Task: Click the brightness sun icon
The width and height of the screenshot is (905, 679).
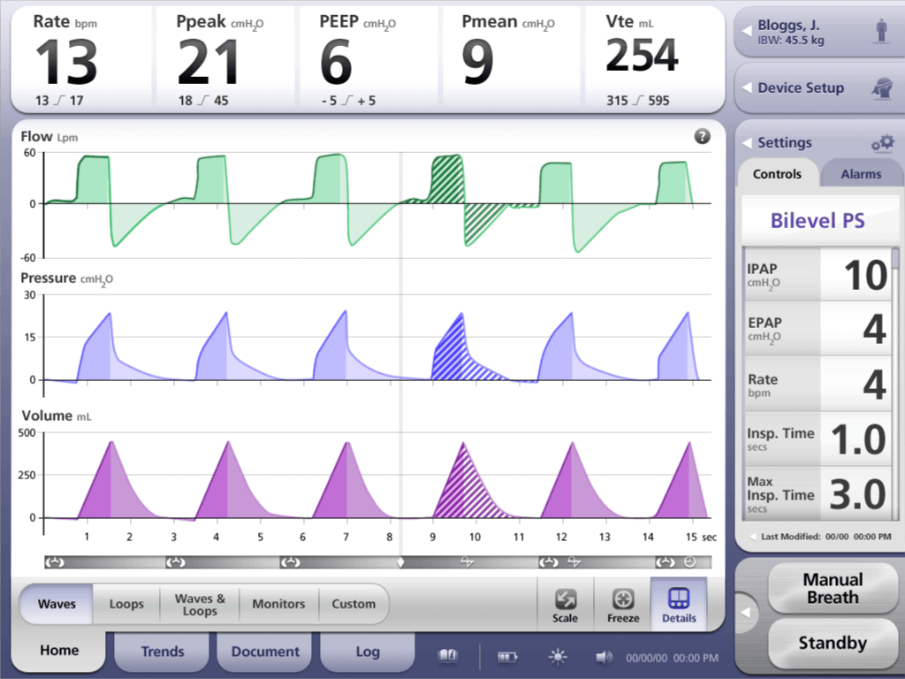Action: [557, 657]
